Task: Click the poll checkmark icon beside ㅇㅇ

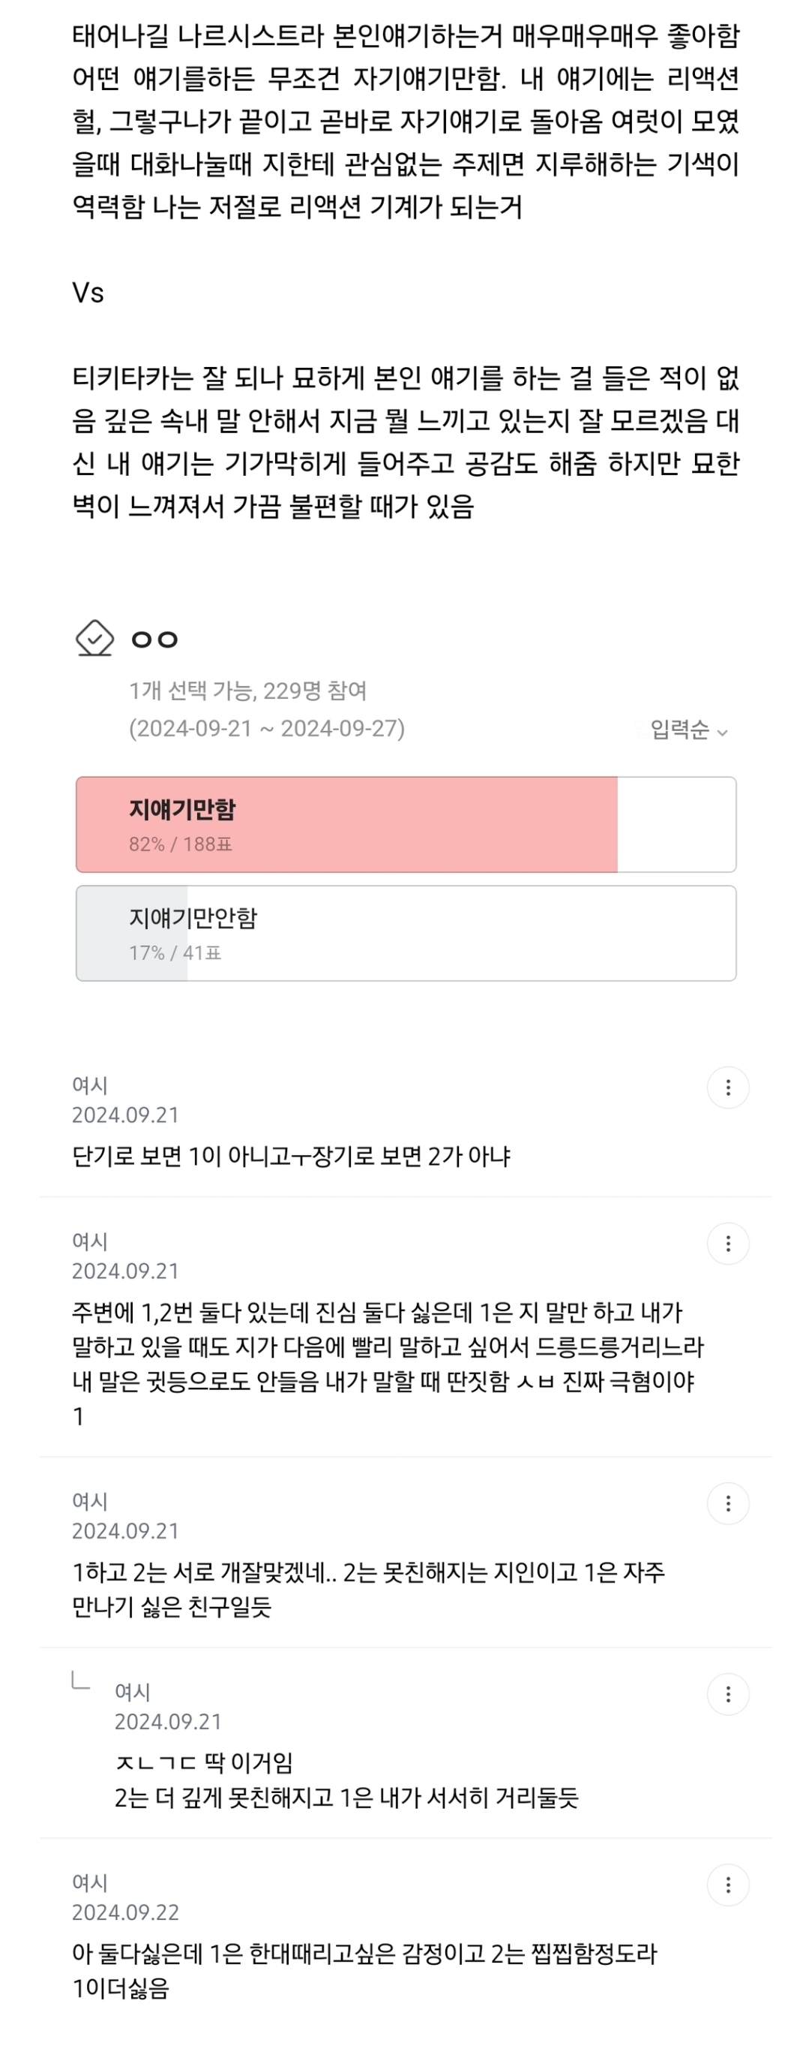Action: pos(94,638)
